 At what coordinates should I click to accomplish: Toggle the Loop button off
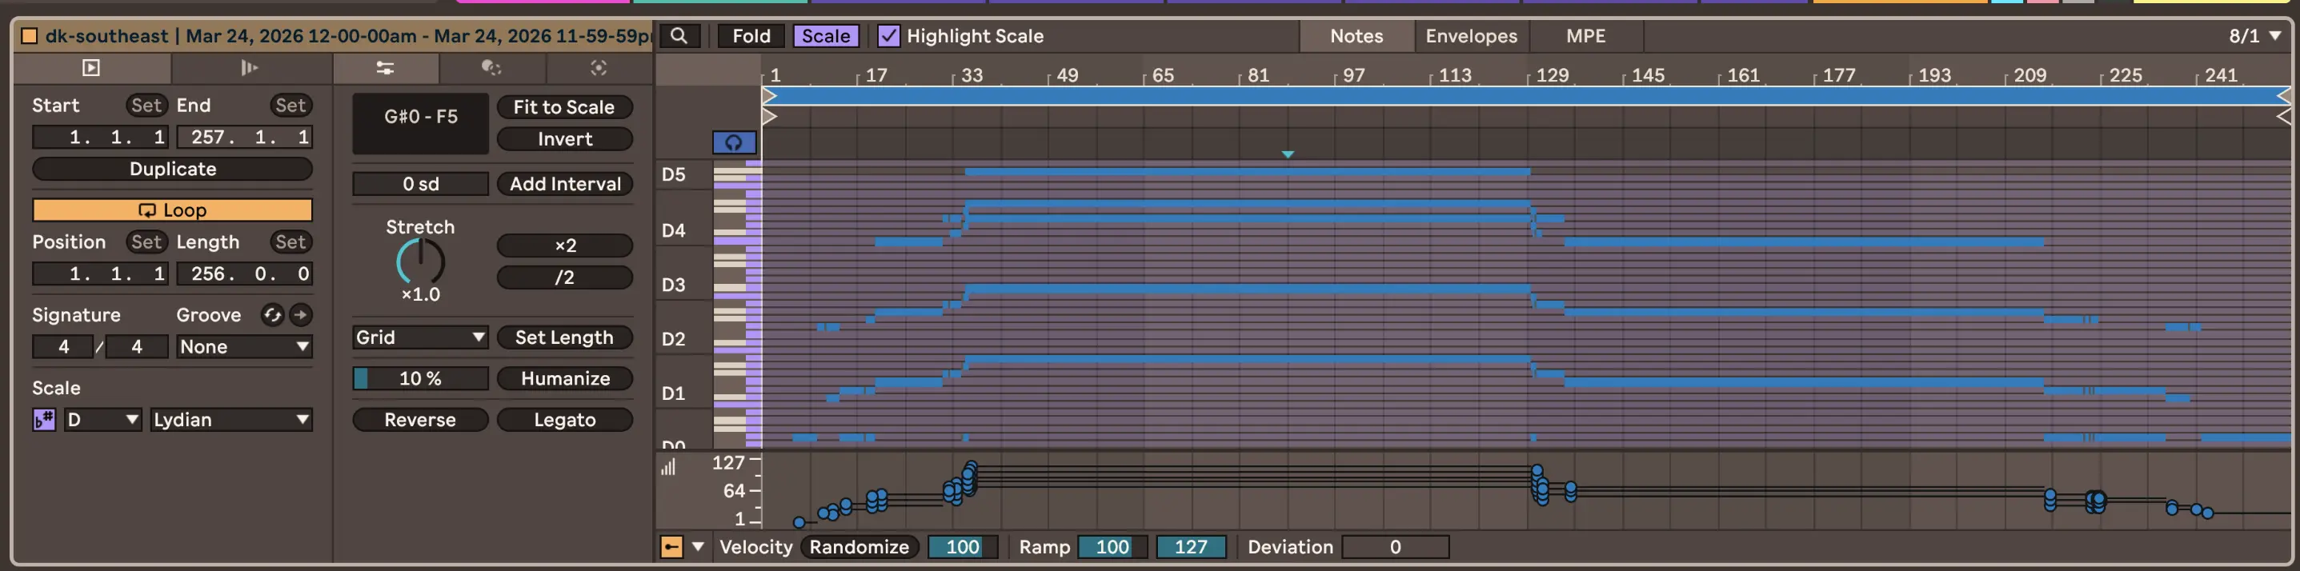pos(172,210)
